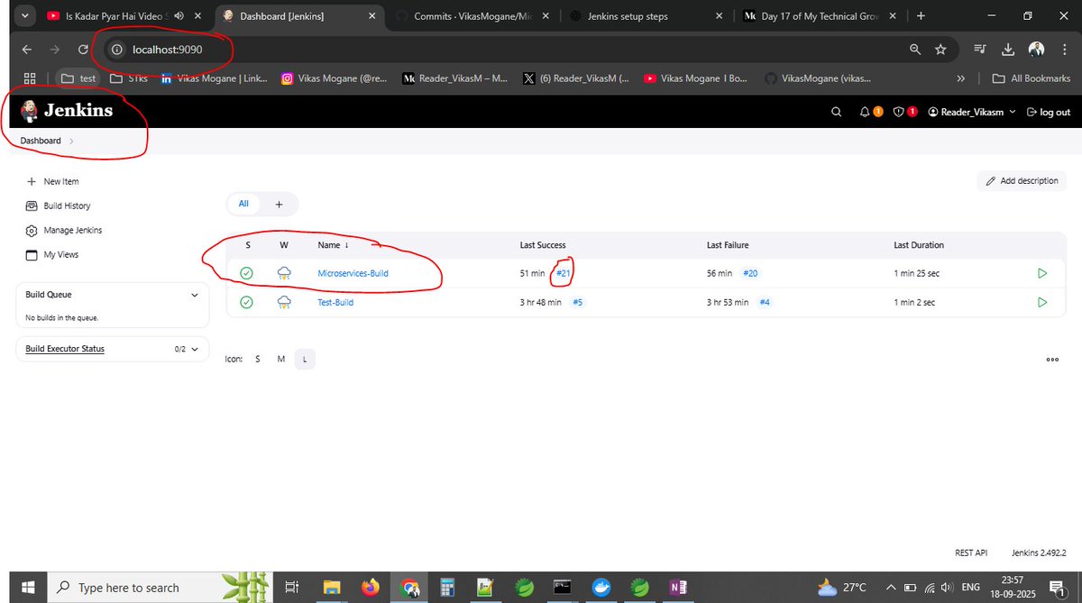Screen dimensions: 1082x603
Task: Open build #5 of Test-Build
Action: [x=578, y=302]
